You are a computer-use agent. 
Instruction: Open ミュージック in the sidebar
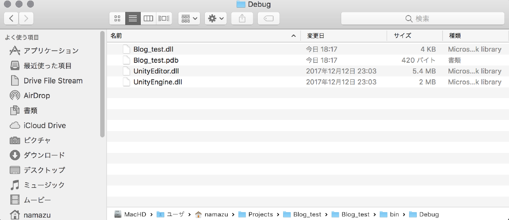(x=37, y=185)
